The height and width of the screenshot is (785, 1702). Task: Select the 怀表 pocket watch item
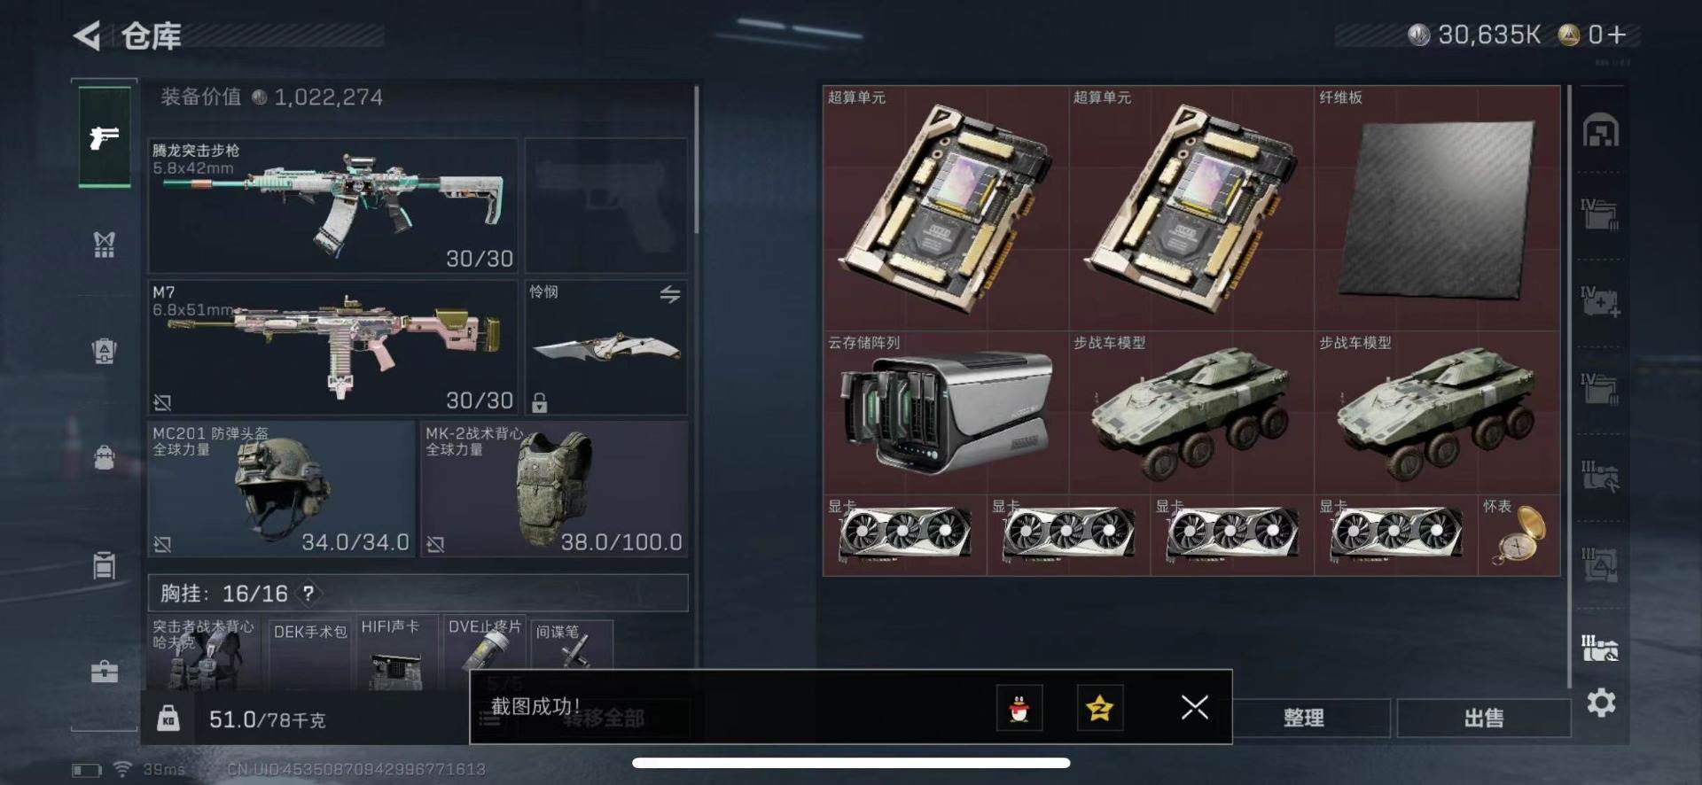[x=1519, y=535]
